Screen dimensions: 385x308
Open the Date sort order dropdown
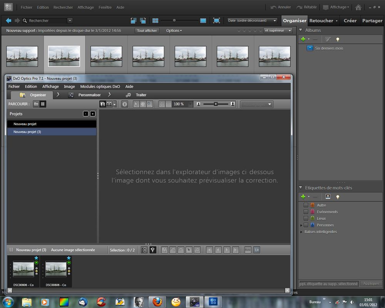252,20
